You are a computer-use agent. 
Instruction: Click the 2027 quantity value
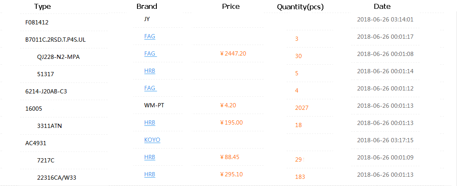[302, 108]
